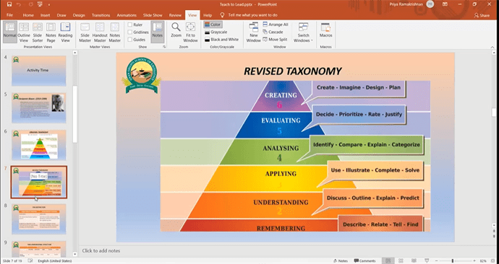499x264 pixels.
Task: Go to the Transitions tab
Action: coord(101,15)
